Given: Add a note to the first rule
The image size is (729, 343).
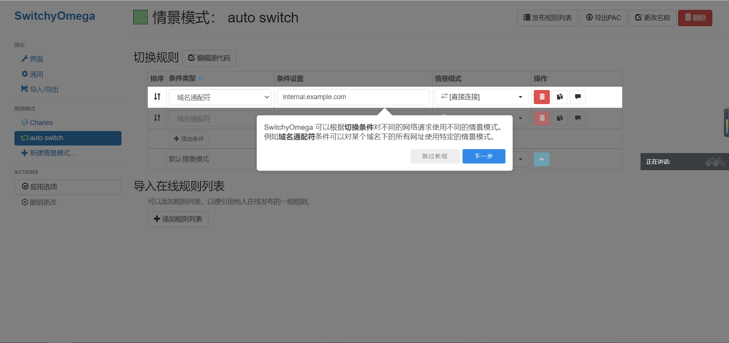Looking at the screenshot, I should click(x=578, y=97).
